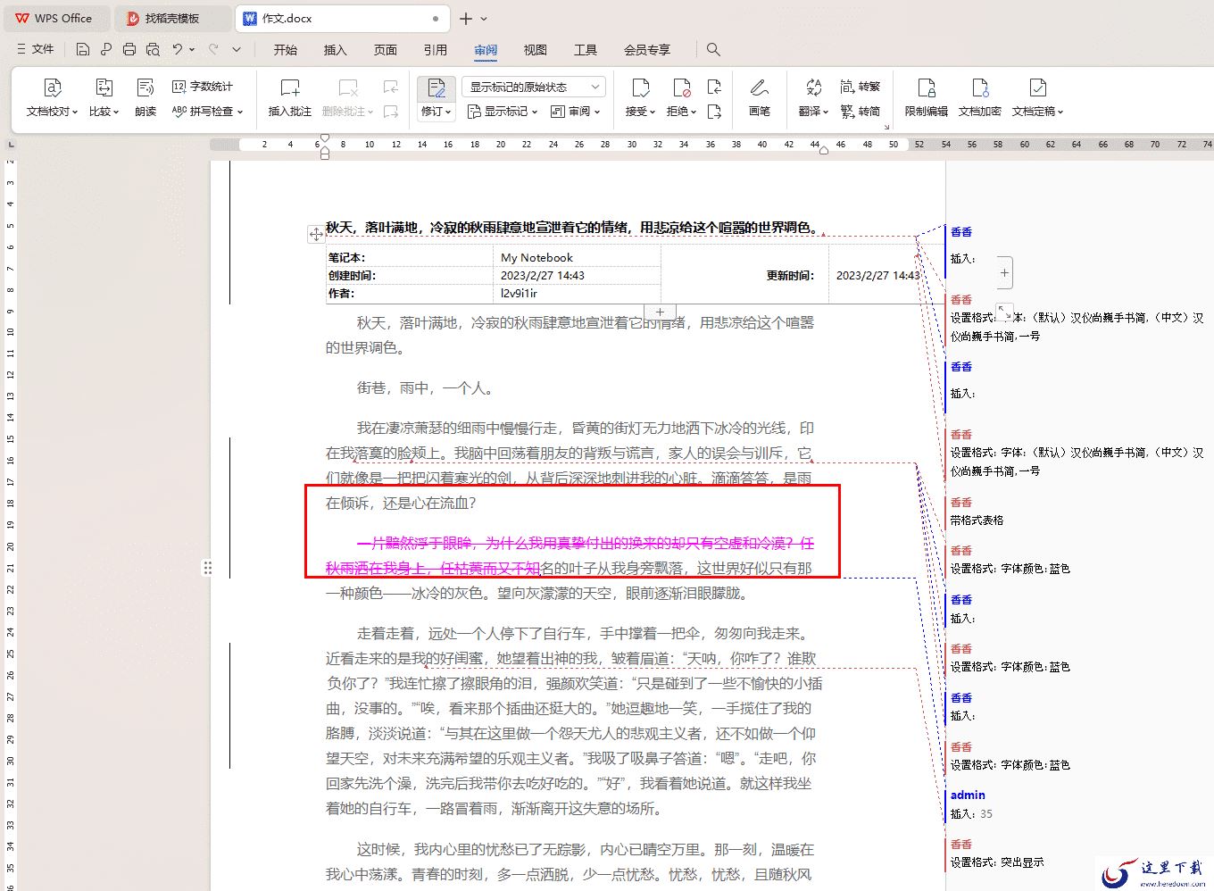Open 文档加密 document encryption
Image resolution: width=1214 pixels, height=891 pixels.
point(980,96)
